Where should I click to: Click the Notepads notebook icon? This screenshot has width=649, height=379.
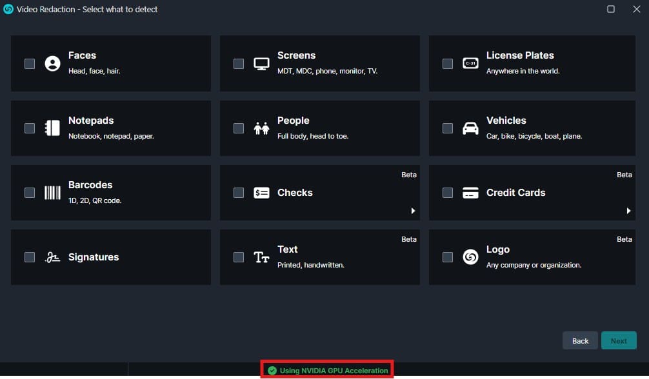tap(52, 128)
